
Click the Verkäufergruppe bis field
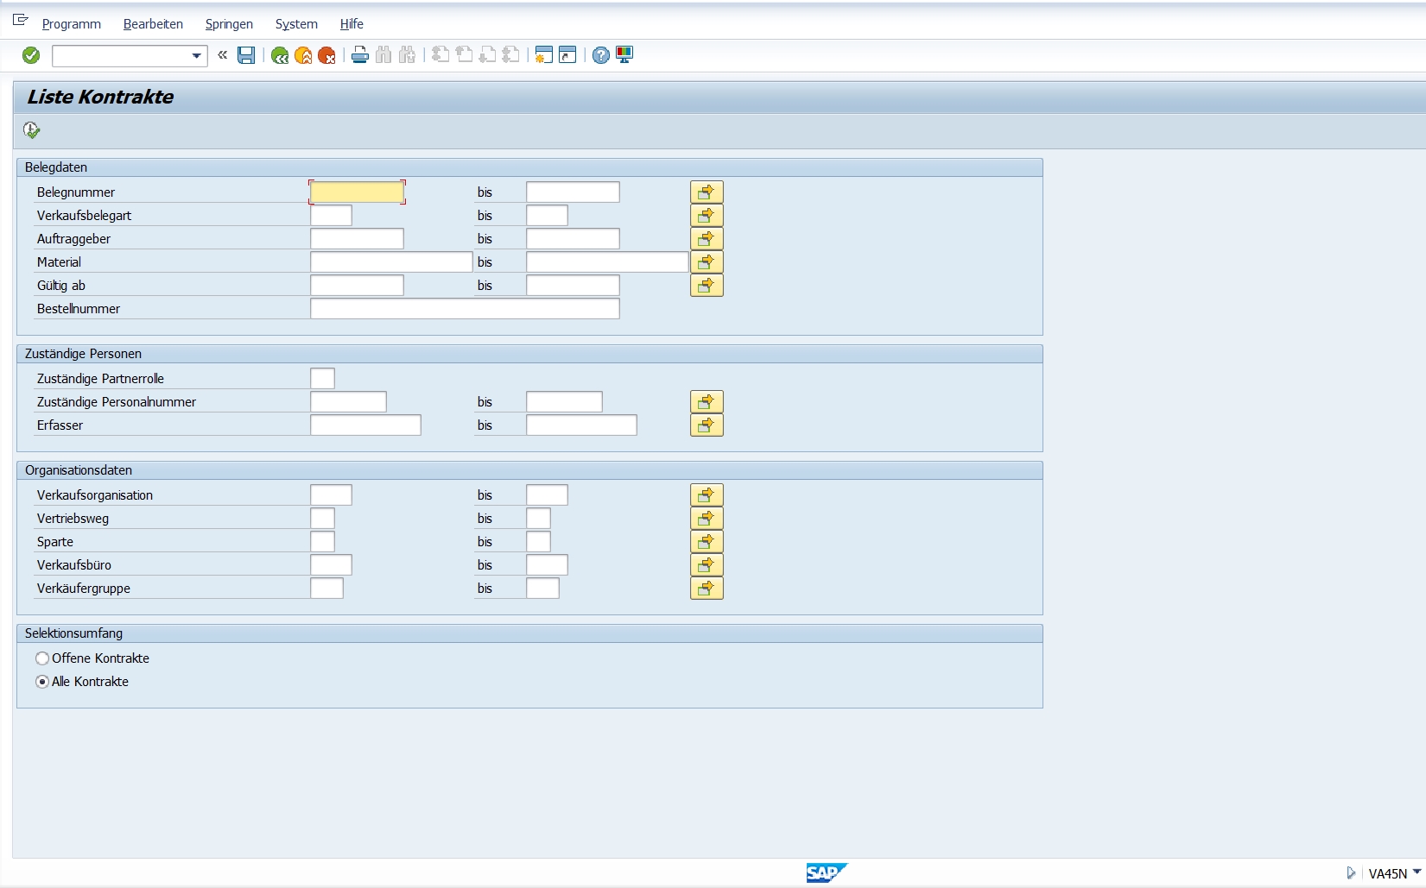coord(542,588)
